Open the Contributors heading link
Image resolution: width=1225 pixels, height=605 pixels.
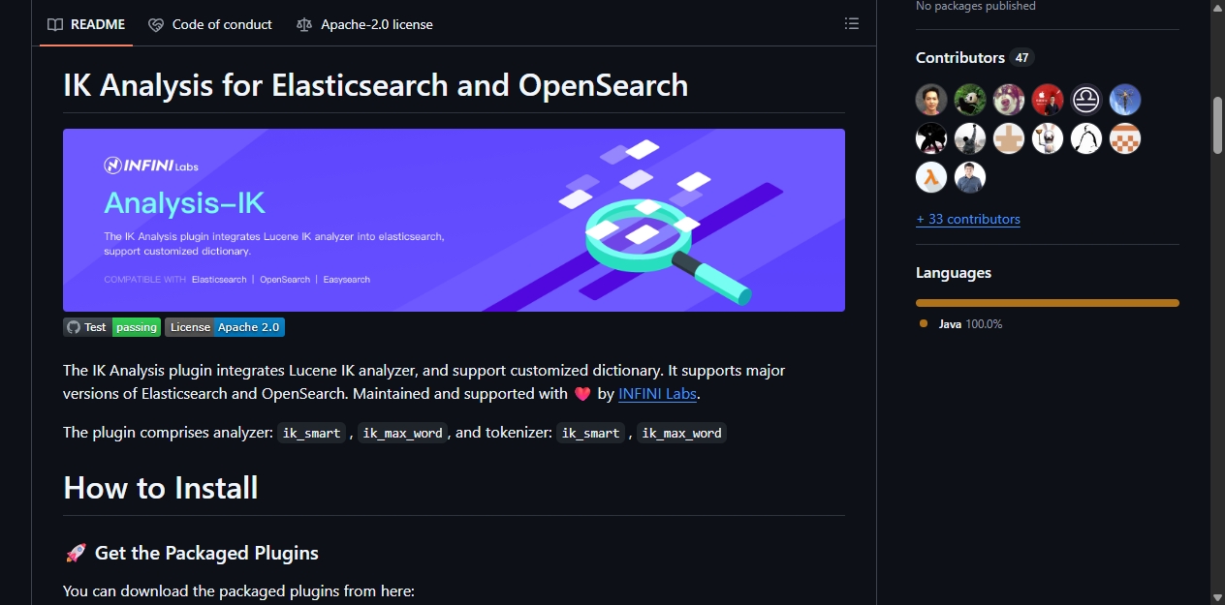(x=960, y=58)
